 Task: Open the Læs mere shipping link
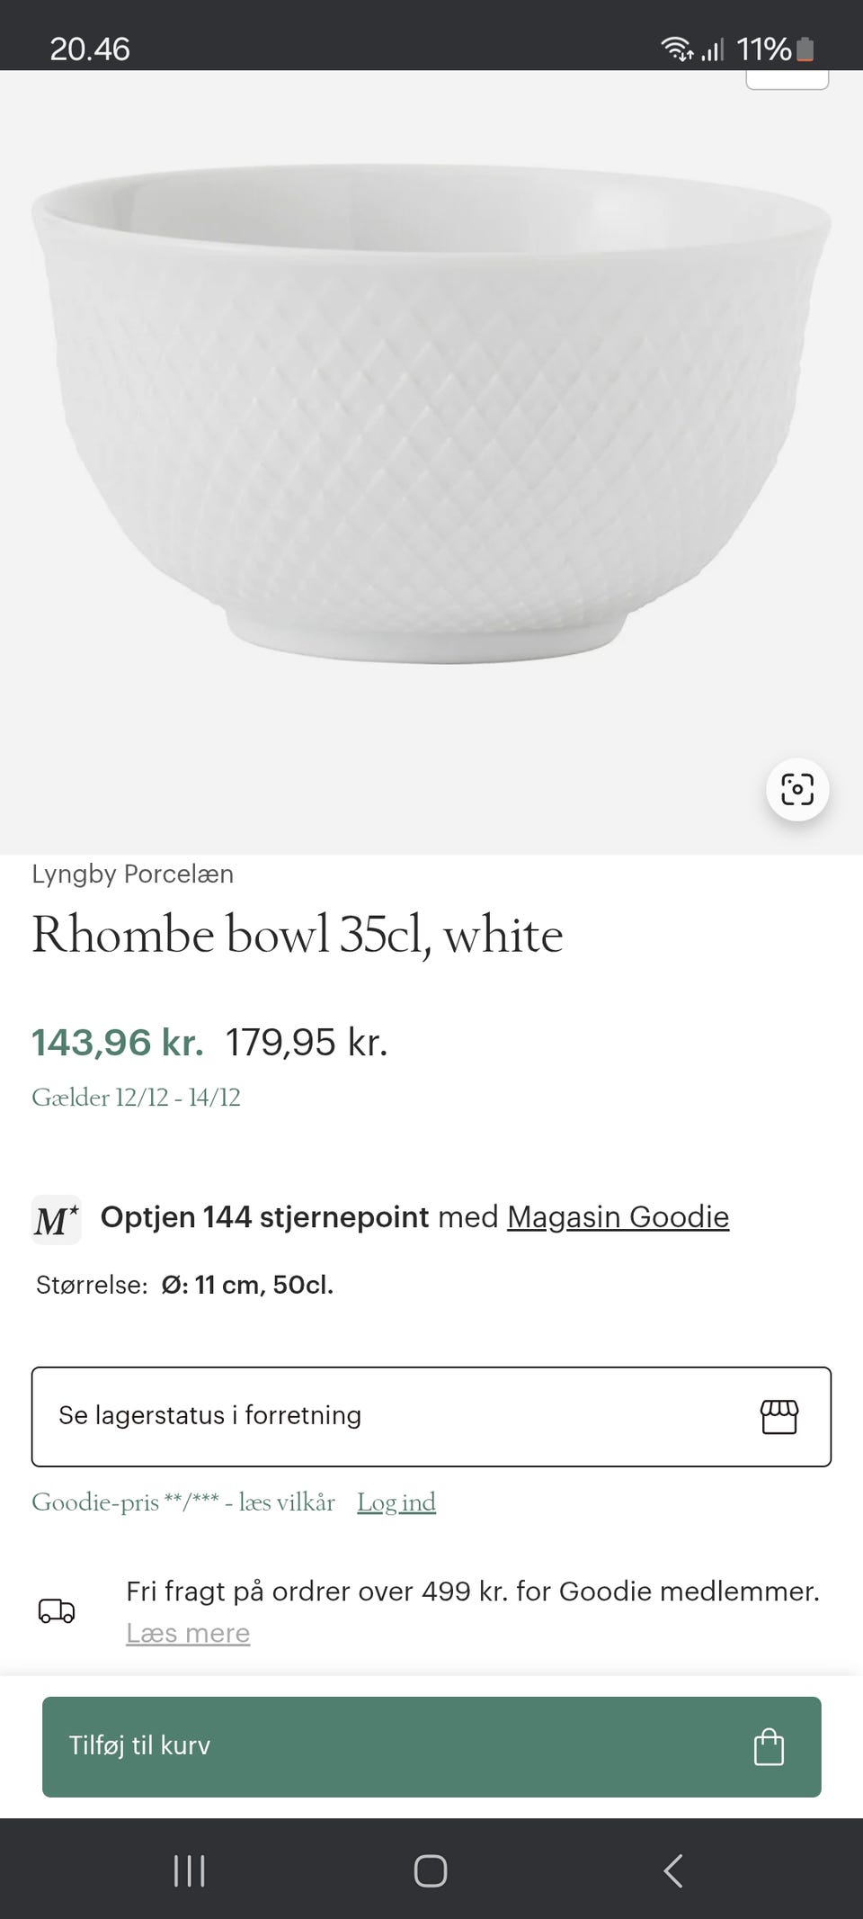click(188, 1632)
